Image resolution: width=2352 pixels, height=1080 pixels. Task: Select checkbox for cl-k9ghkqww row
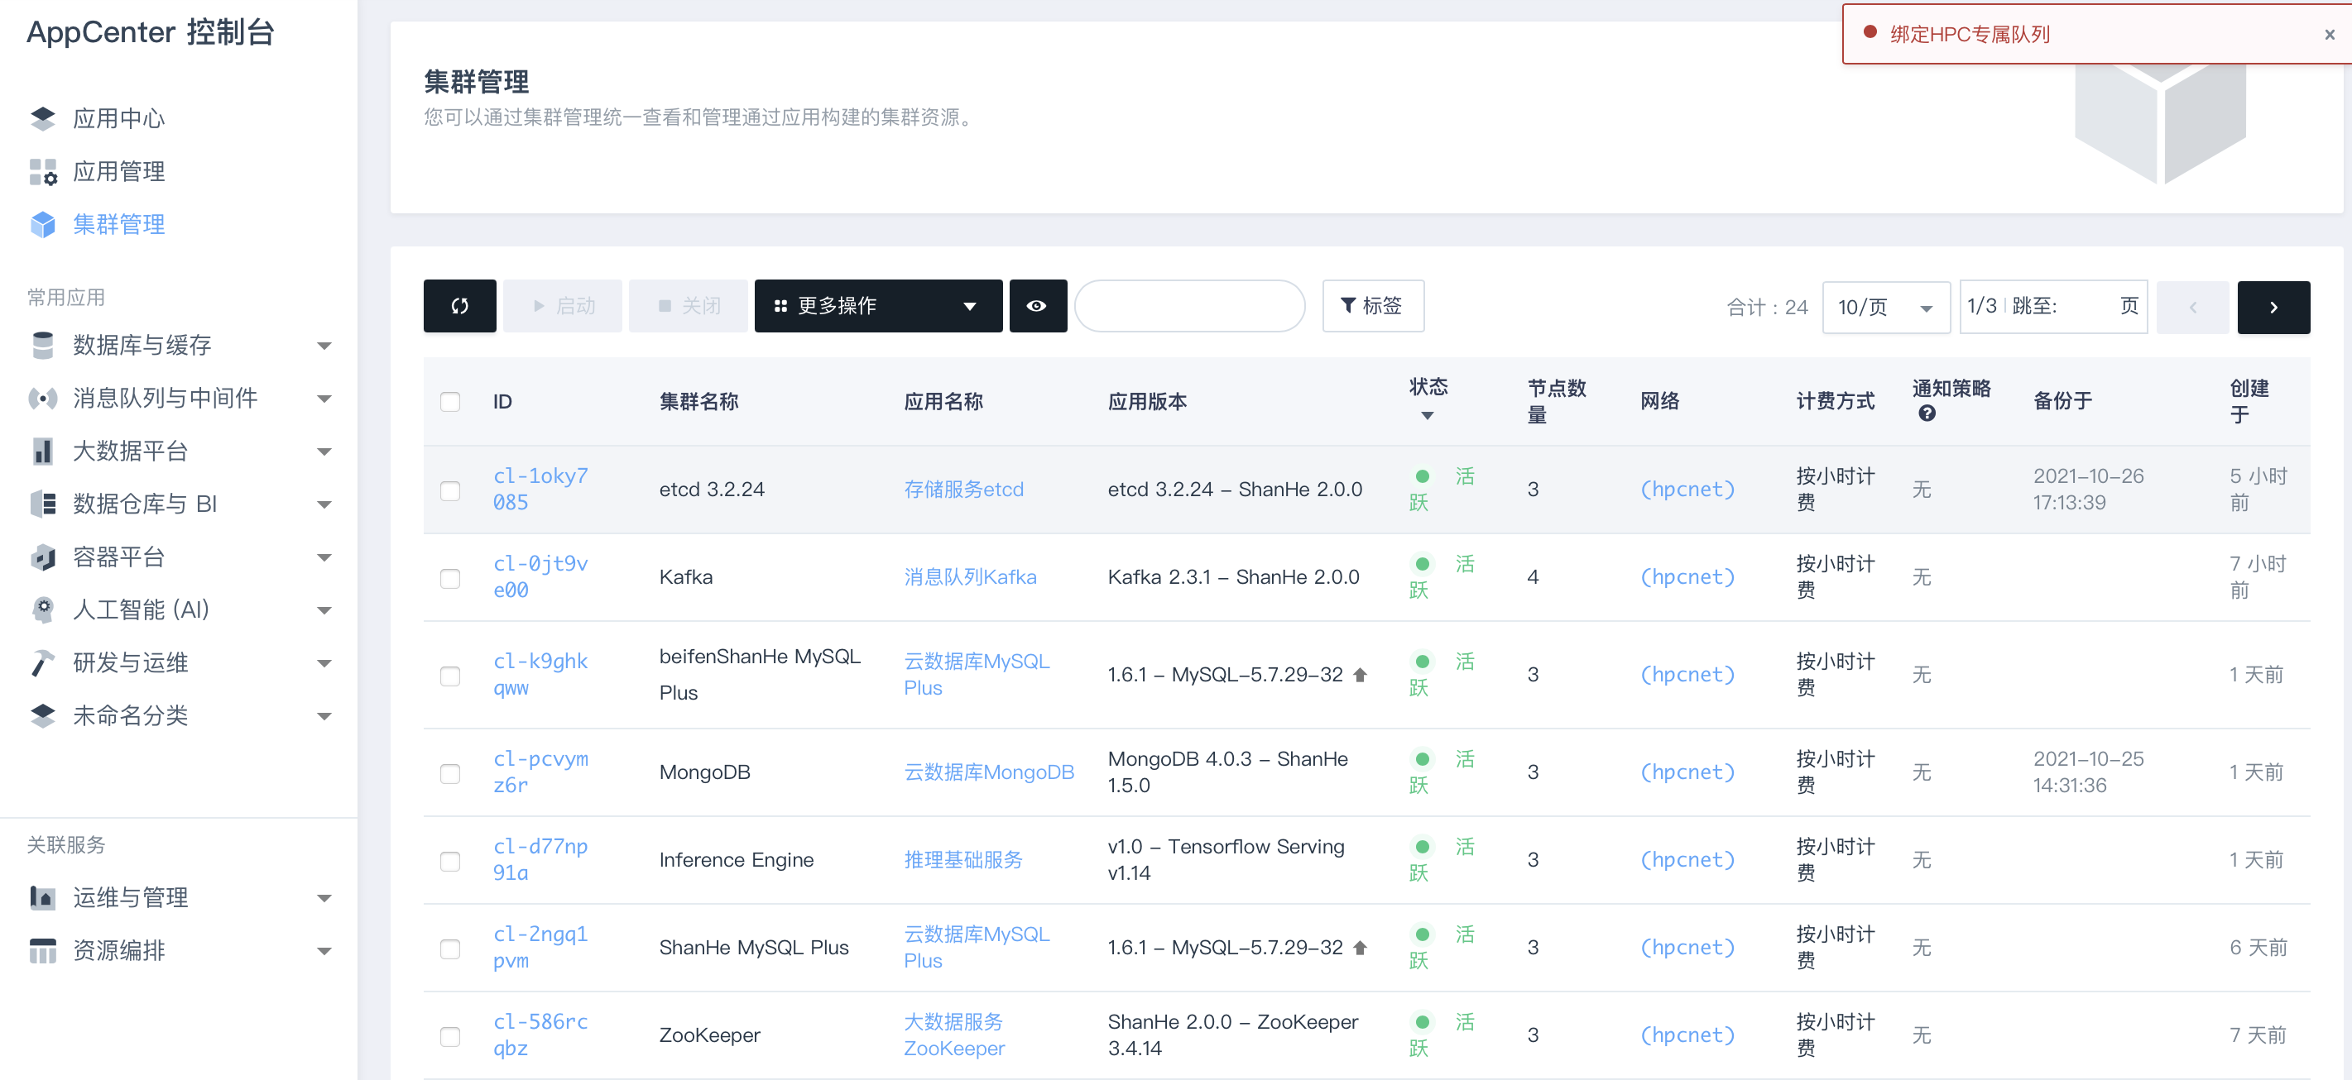[x=450, y=676]
